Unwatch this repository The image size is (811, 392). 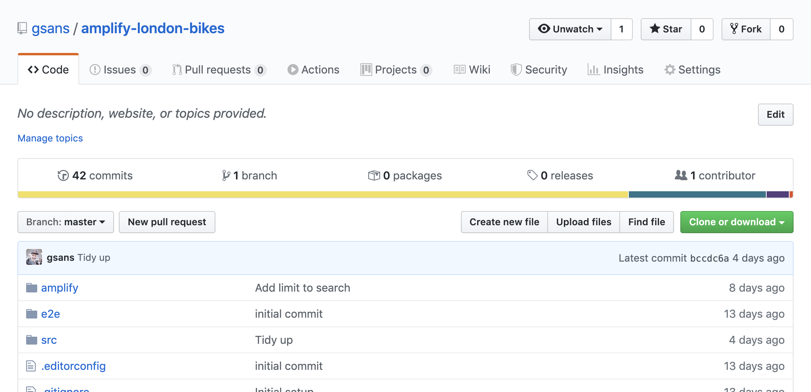point(570,29)
